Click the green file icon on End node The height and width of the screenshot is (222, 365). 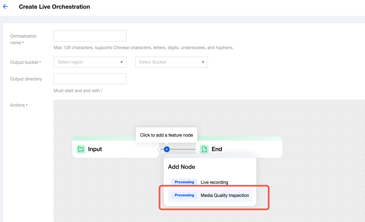click(204, 149)
